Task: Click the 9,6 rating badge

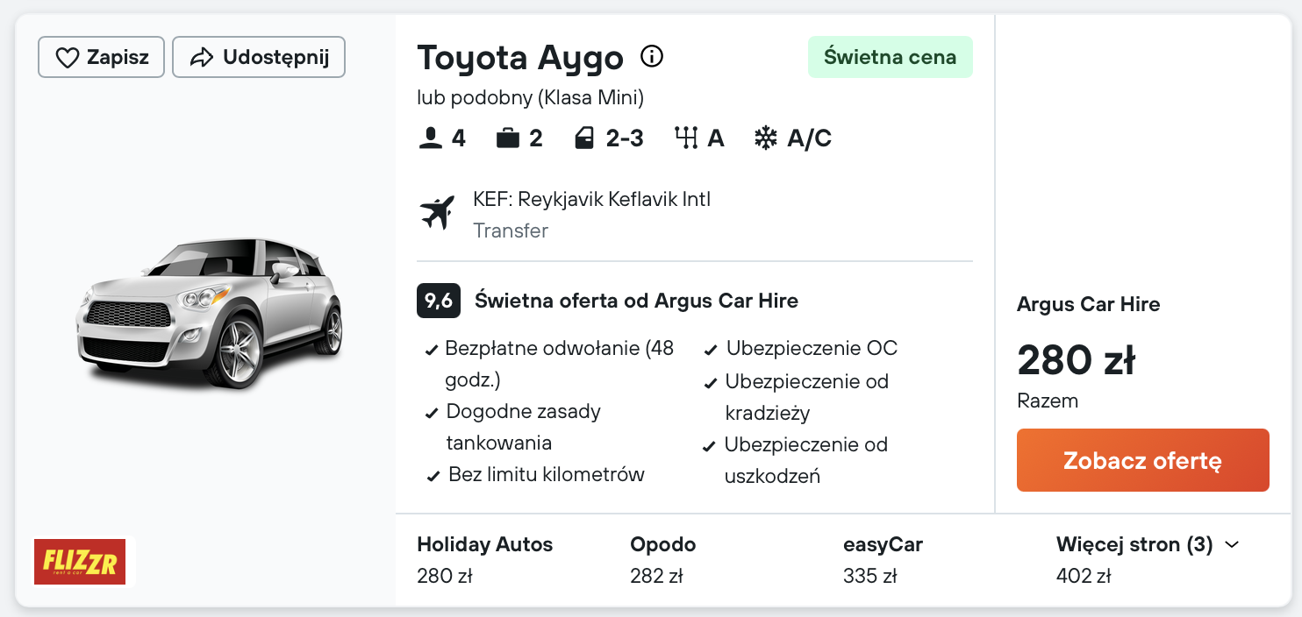Action: [439, 301]
